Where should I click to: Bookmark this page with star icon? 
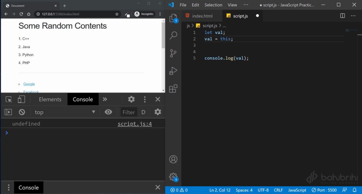[x=117, y=14]
